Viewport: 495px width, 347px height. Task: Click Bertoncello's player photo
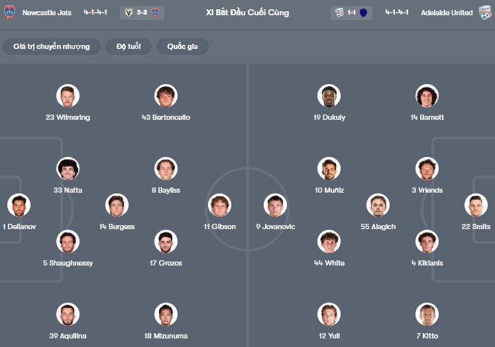166,96
